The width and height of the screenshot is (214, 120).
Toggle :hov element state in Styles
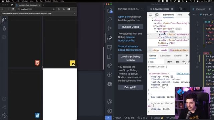point(169,62)
